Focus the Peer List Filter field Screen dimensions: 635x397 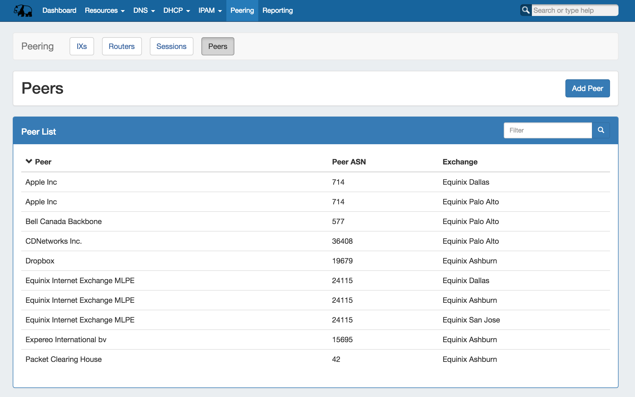coord(548,130)
